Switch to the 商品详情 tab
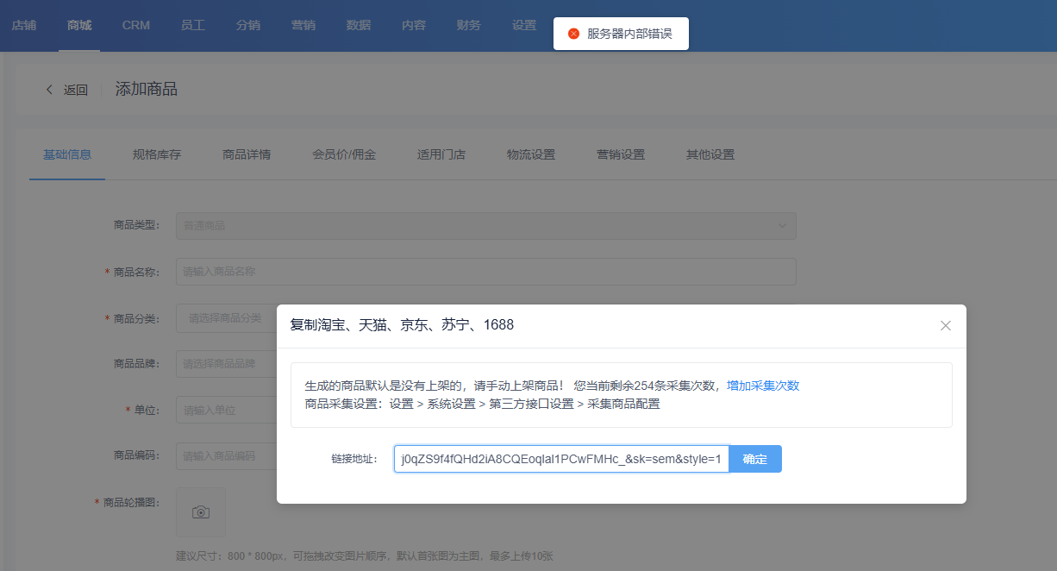 tap(247, 155)
